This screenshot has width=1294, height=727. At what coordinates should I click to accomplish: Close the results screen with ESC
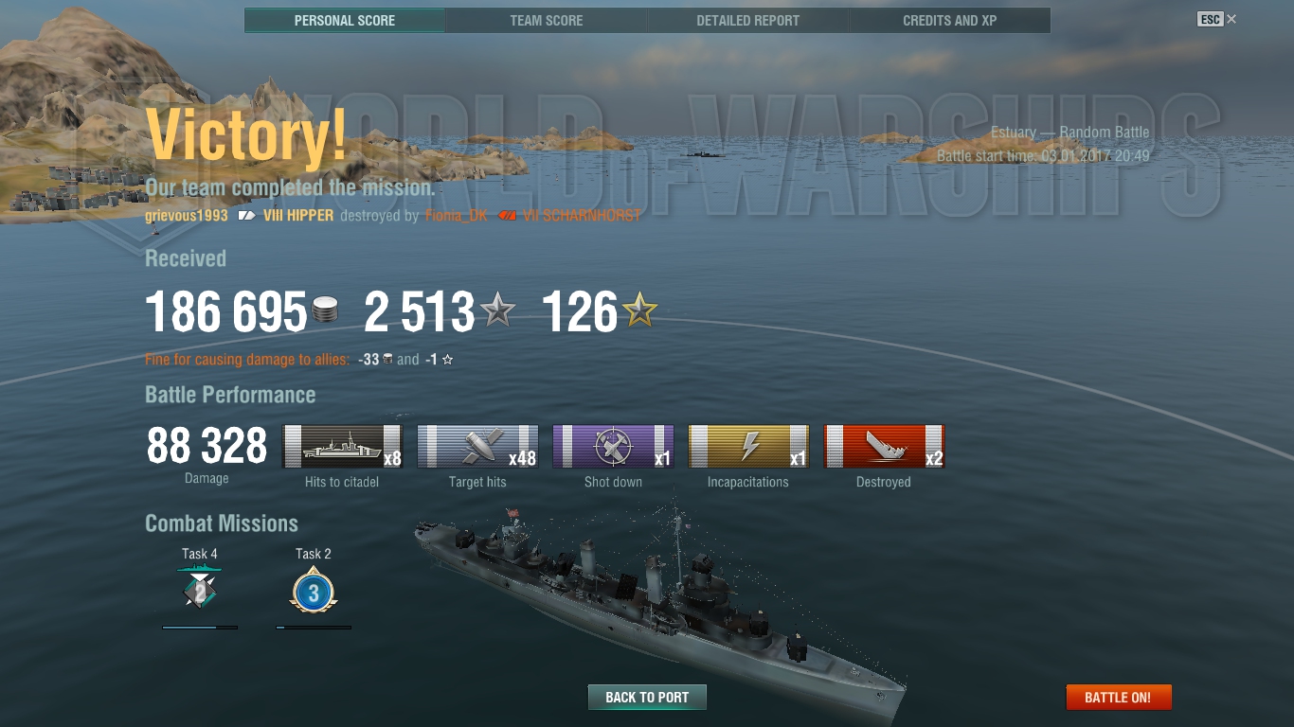tap(1217, 19)
